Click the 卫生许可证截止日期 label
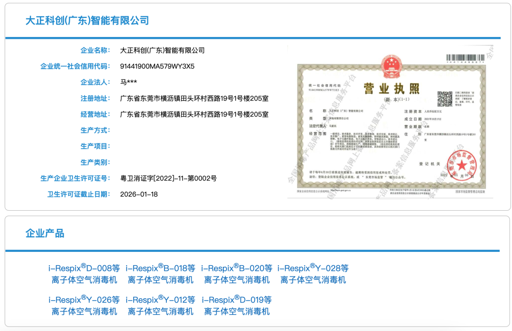The image size is (512, 331). point(79,194)
